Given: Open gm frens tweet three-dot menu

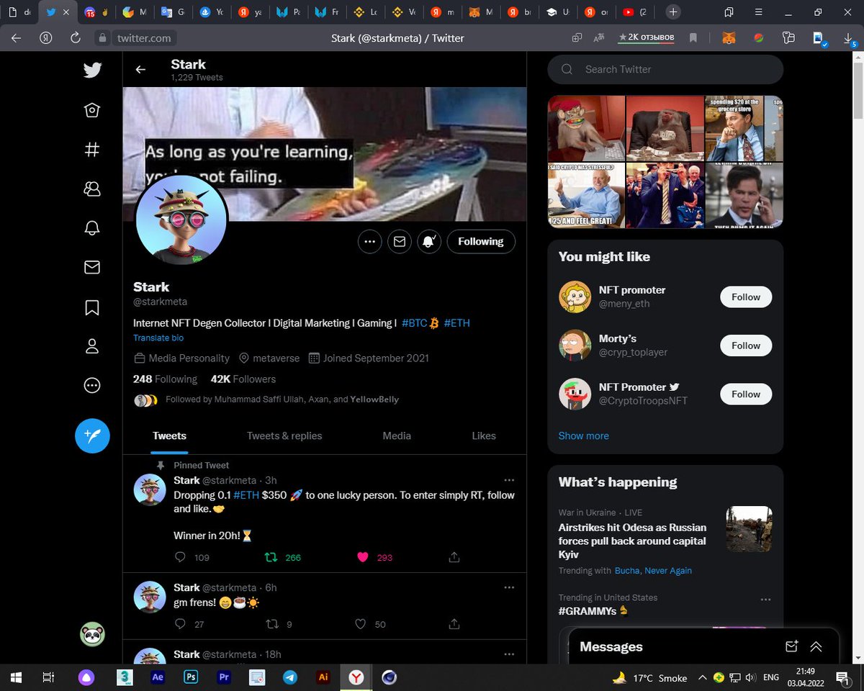Looking at the screenshot, I should pyautogui.click(x=509, y=587).
